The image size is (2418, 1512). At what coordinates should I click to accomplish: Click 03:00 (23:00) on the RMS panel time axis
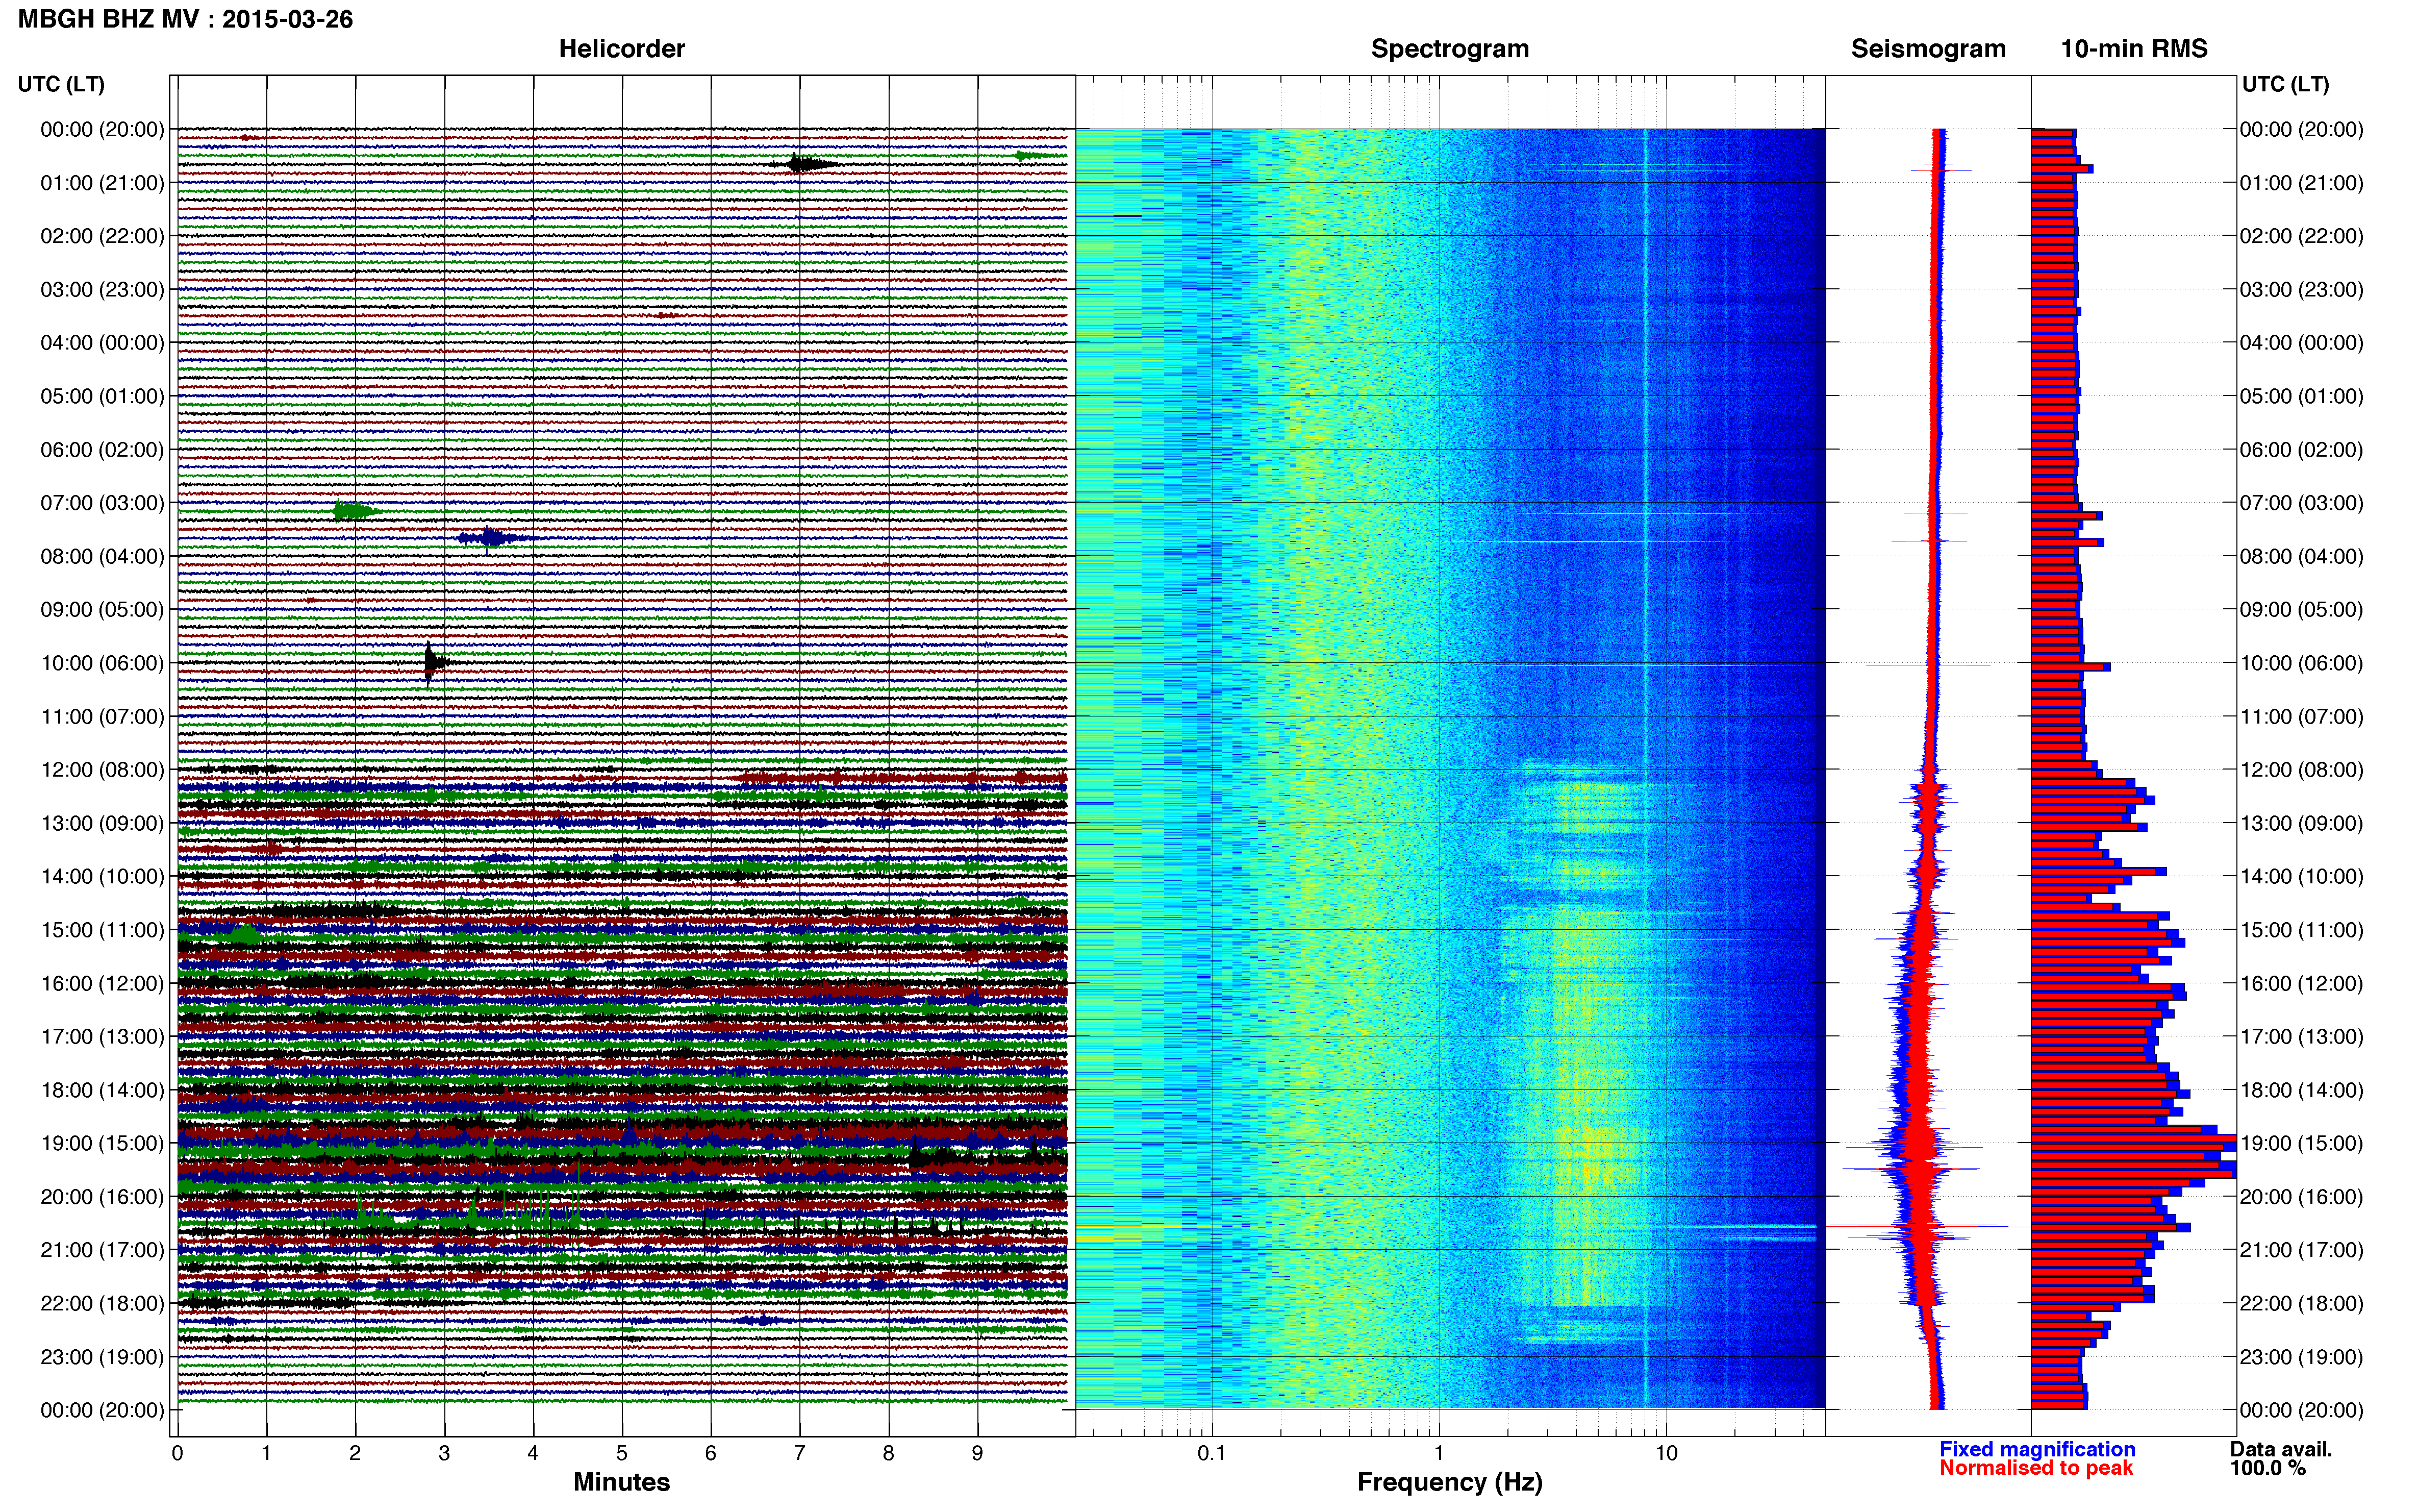tap(2302, 290)
